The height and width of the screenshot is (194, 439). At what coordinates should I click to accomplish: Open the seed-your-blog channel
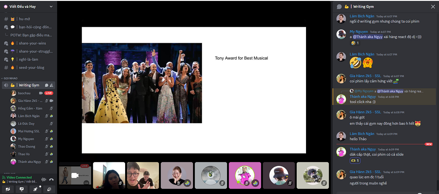(29, 68)
